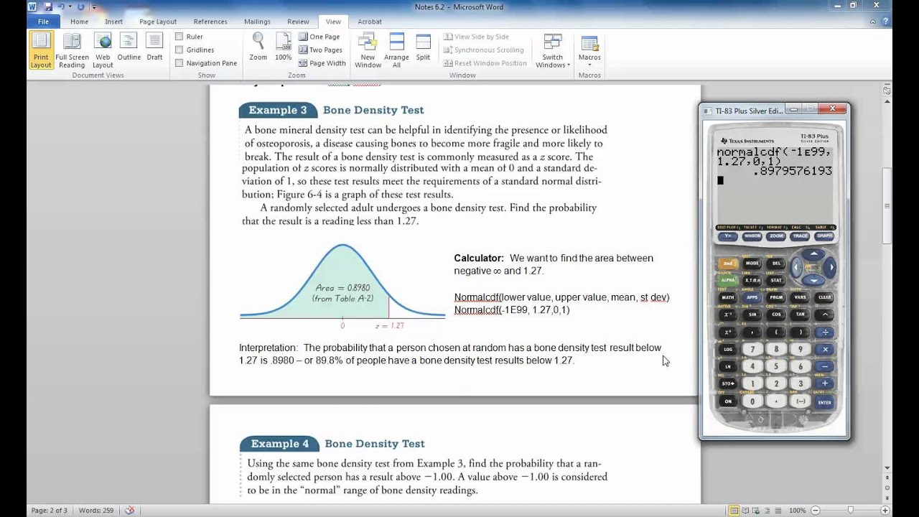Split the document window
This screenshot has height=517, width=919.
click(x=423, y=47)
